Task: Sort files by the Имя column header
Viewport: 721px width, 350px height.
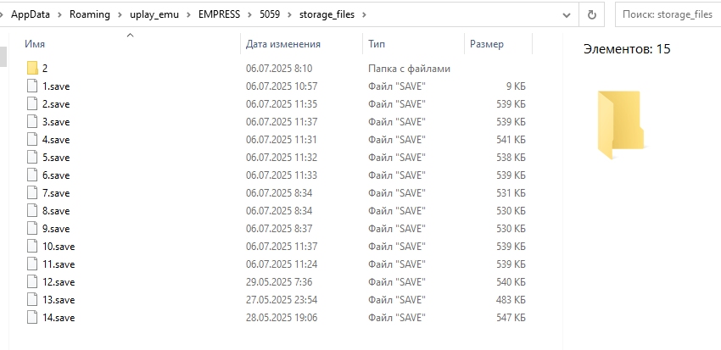Action: point(36,44)
